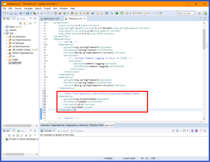This screenshot has height=162, width=210.
Task: Open the Overview tab of the POM editor
Action: click(x=45, y=125)
